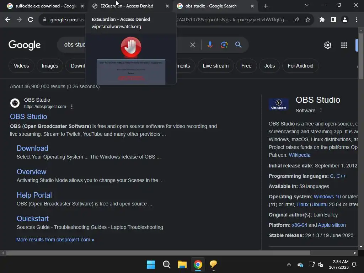Go forward with the arrow button
Image resolution: width=364 pixels, height=273 pixels.
pyautogui.click(x=19, y=20)
